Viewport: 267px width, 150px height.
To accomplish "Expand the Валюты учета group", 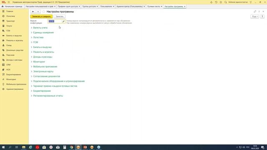I will pos(40,28).
